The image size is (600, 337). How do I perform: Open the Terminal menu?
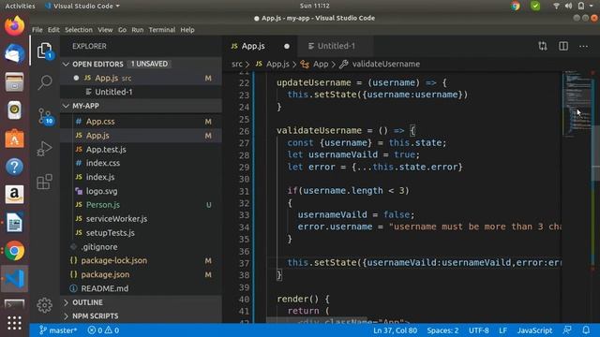[x=162, y=30]
